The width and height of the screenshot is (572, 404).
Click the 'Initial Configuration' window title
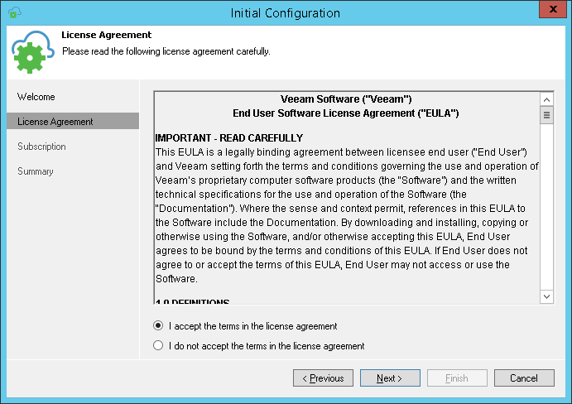point(286,13)
